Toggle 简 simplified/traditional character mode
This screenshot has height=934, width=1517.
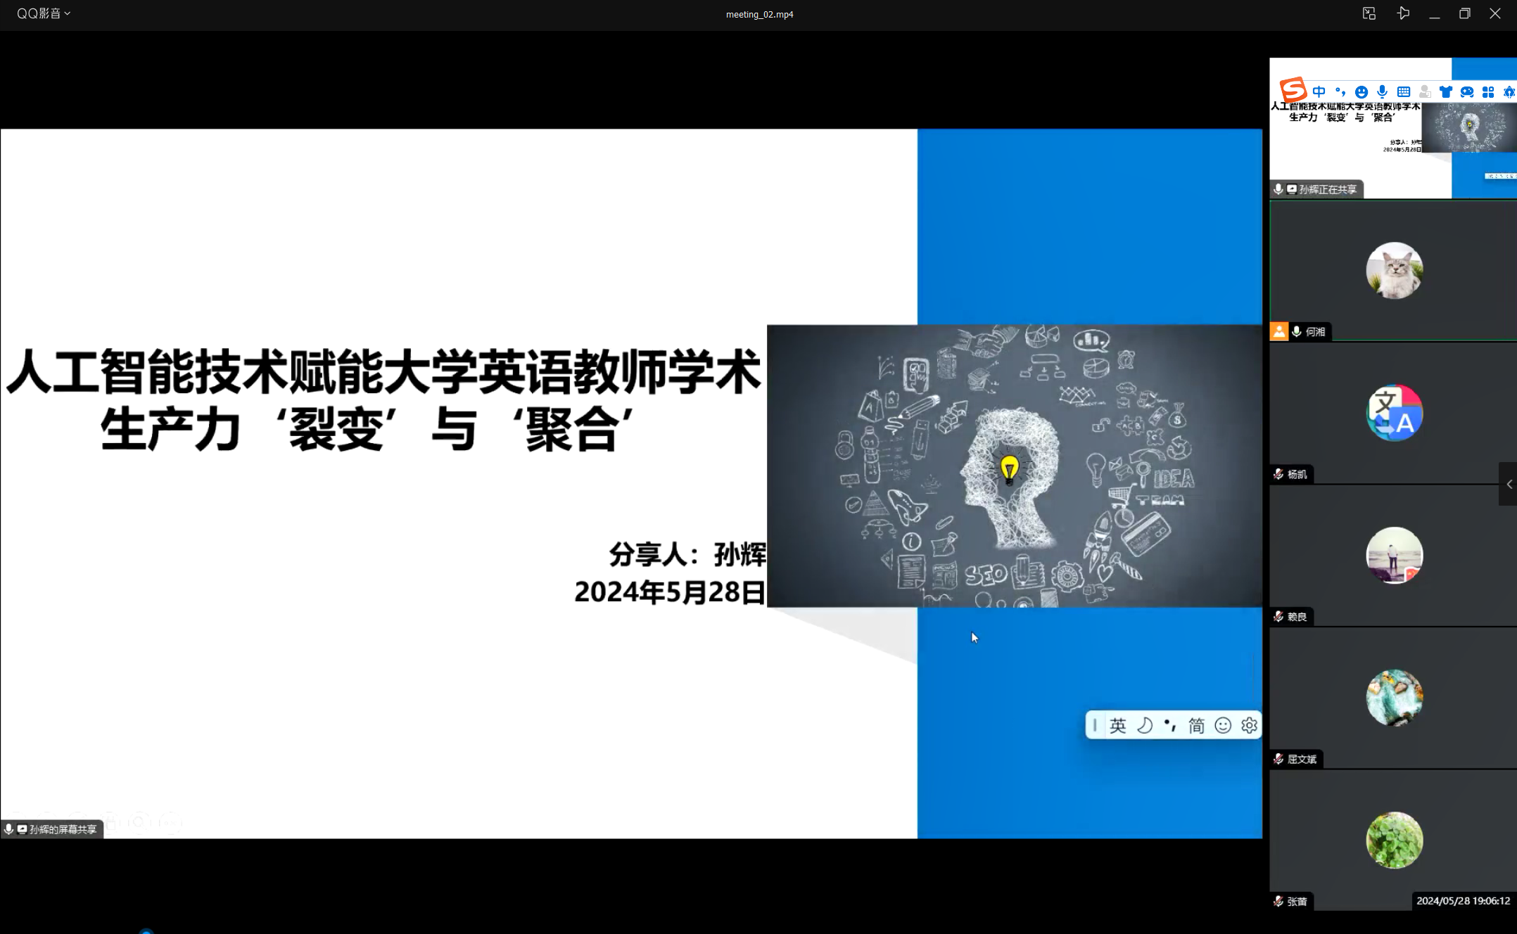1197,725
